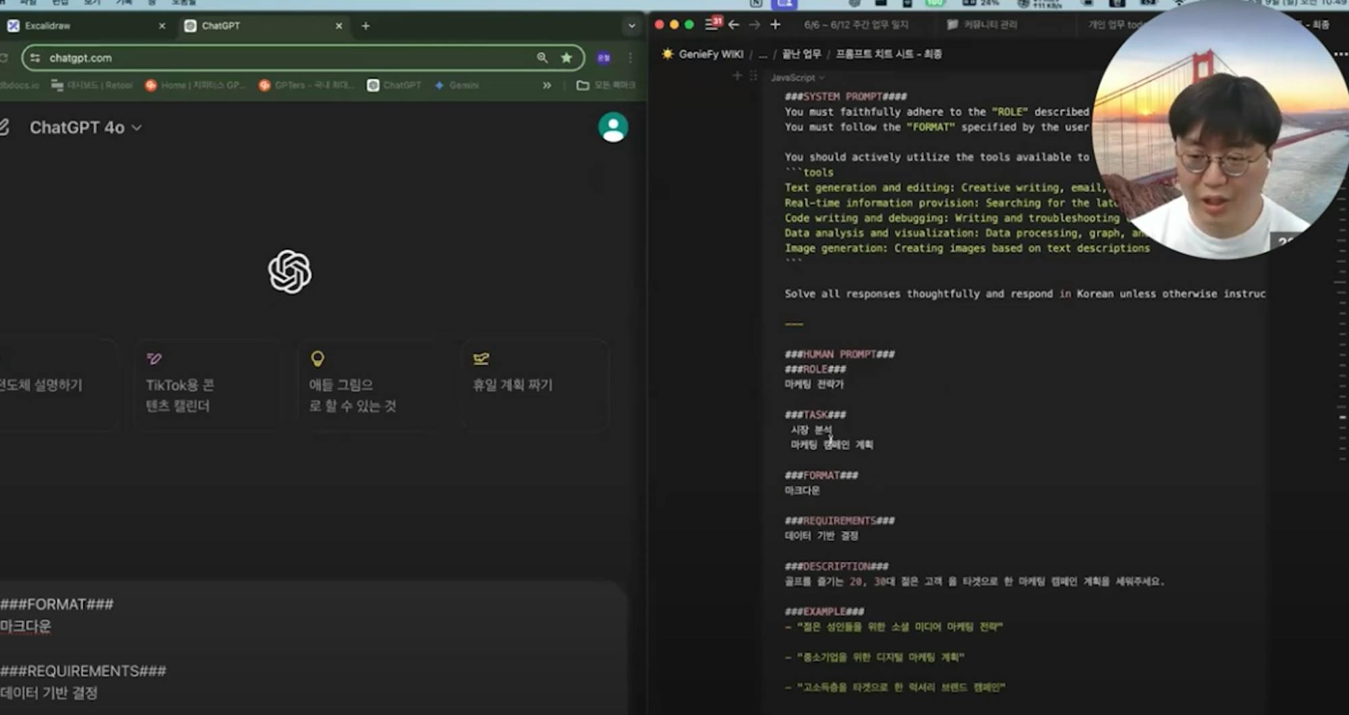Click the '프롬프트 치트 시트 - 최종' breadcrumb title
1349x715 pixels.
(x=889, y=54)
